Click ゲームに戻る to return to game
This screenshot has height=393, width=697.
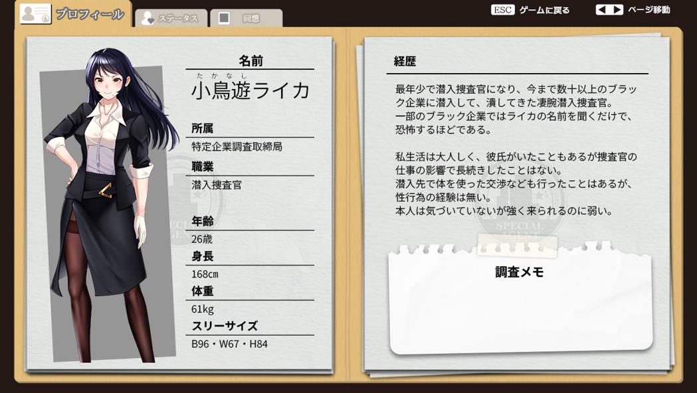544,10
